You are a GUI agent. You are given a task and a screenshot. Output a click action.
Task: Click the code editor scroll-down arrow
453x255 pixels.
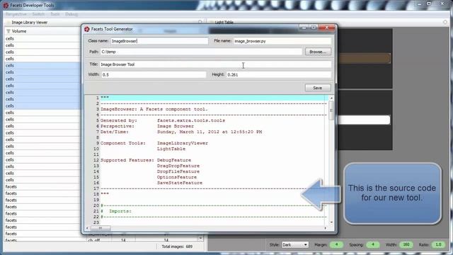coord(331,222)
